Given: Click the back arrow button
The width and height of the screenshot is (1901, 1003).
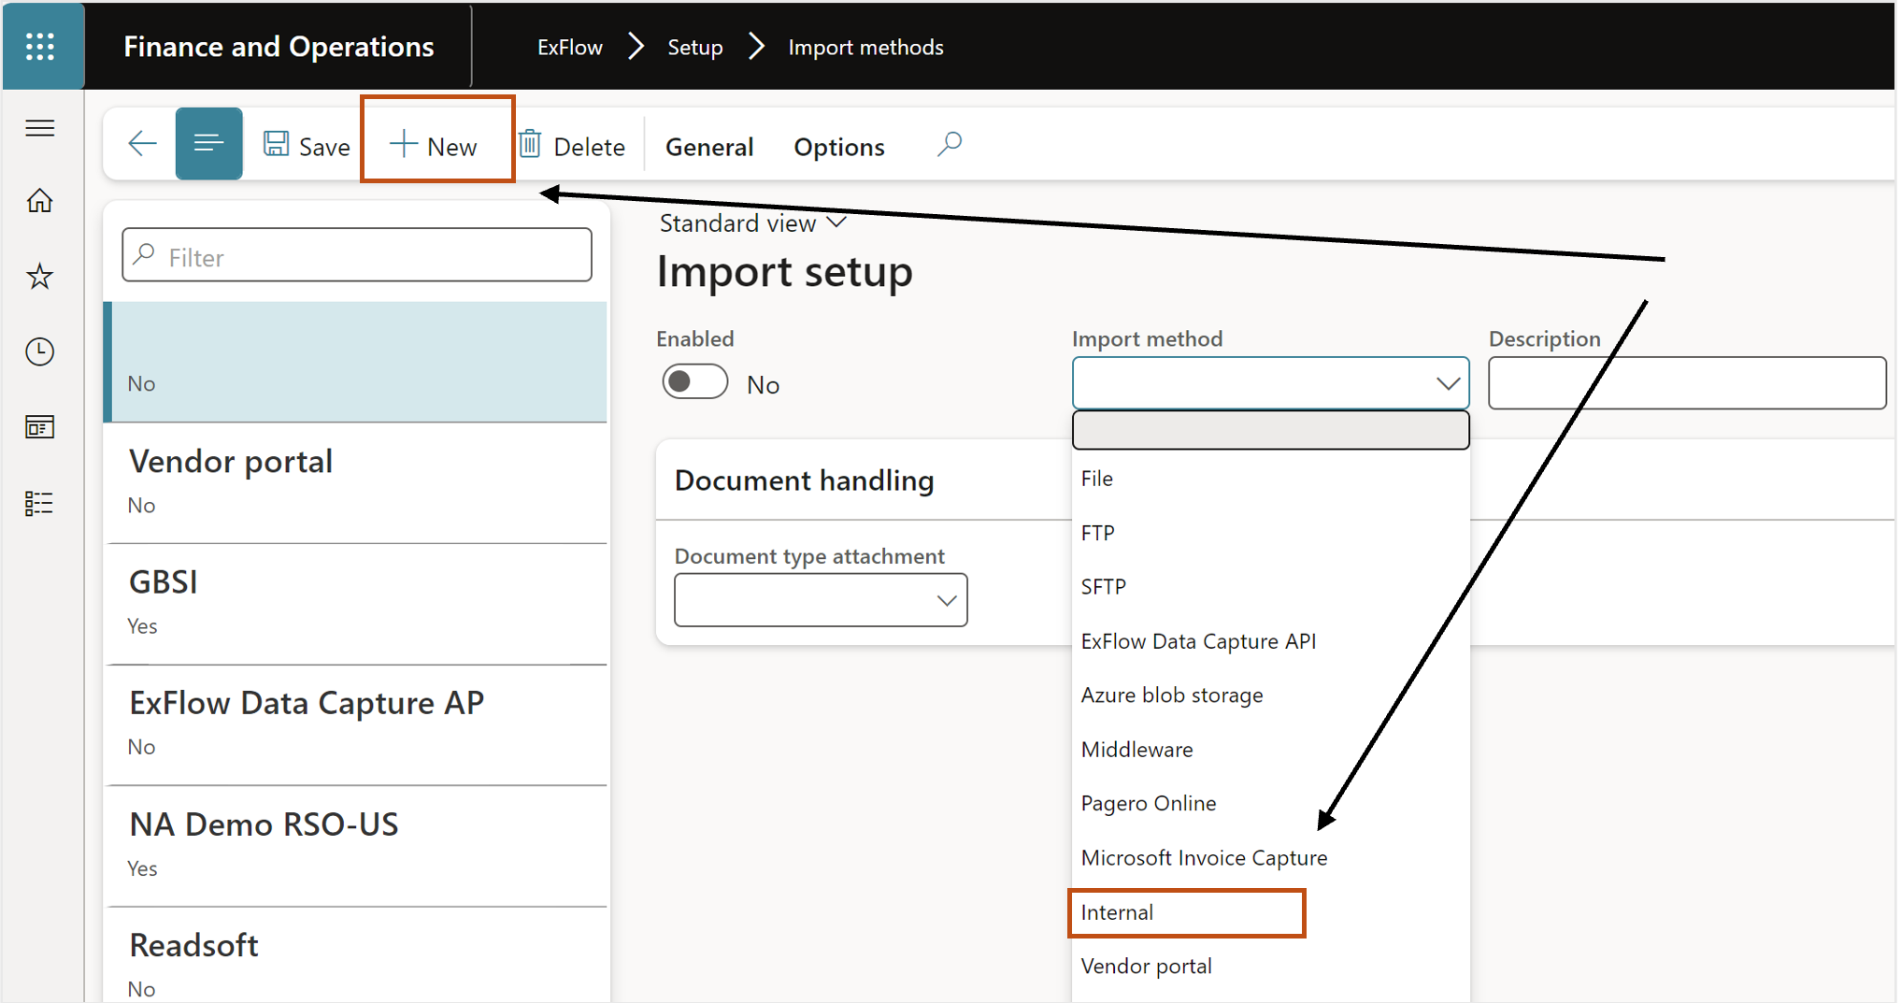Looking at the screenshot, I should (142, 144).
